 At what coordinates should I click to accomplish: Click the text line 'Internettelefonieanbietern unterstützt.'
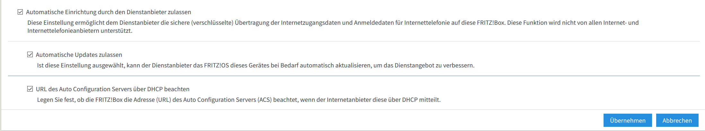[80, 31]
